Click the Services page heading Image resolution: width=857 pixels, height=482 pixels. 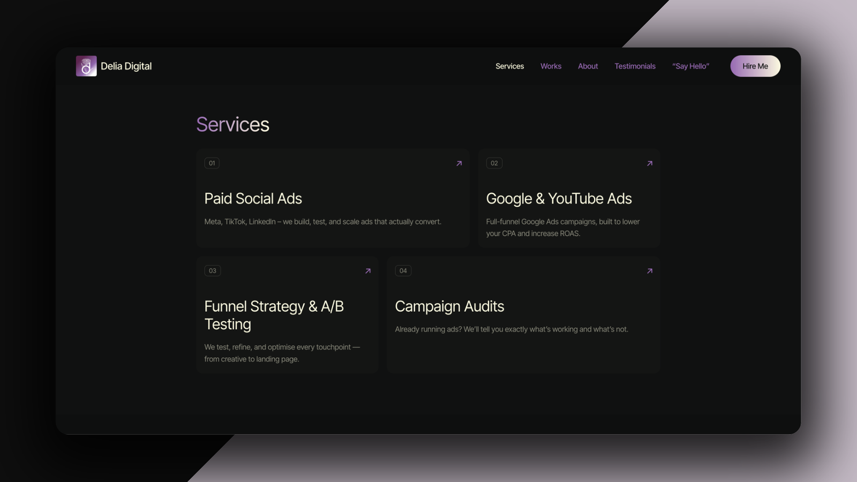coord(233,124)
